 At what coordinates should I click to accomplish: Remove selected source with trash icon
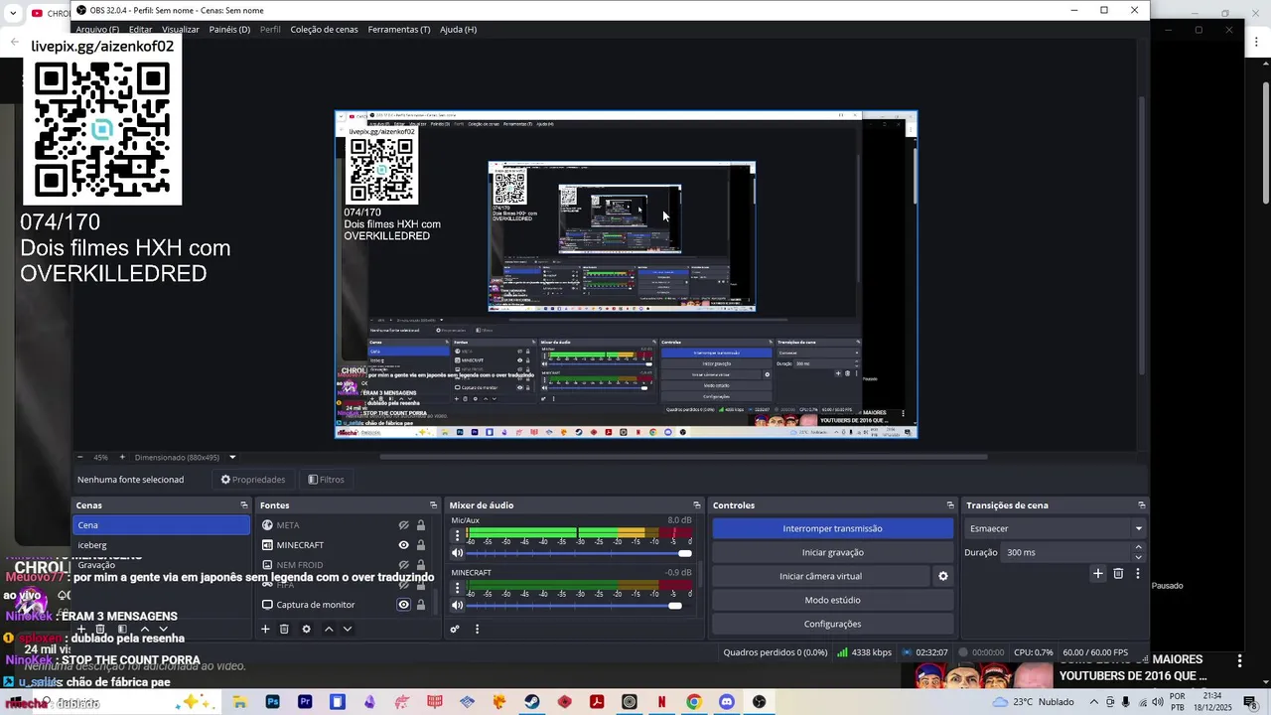(x=284, y=629)
